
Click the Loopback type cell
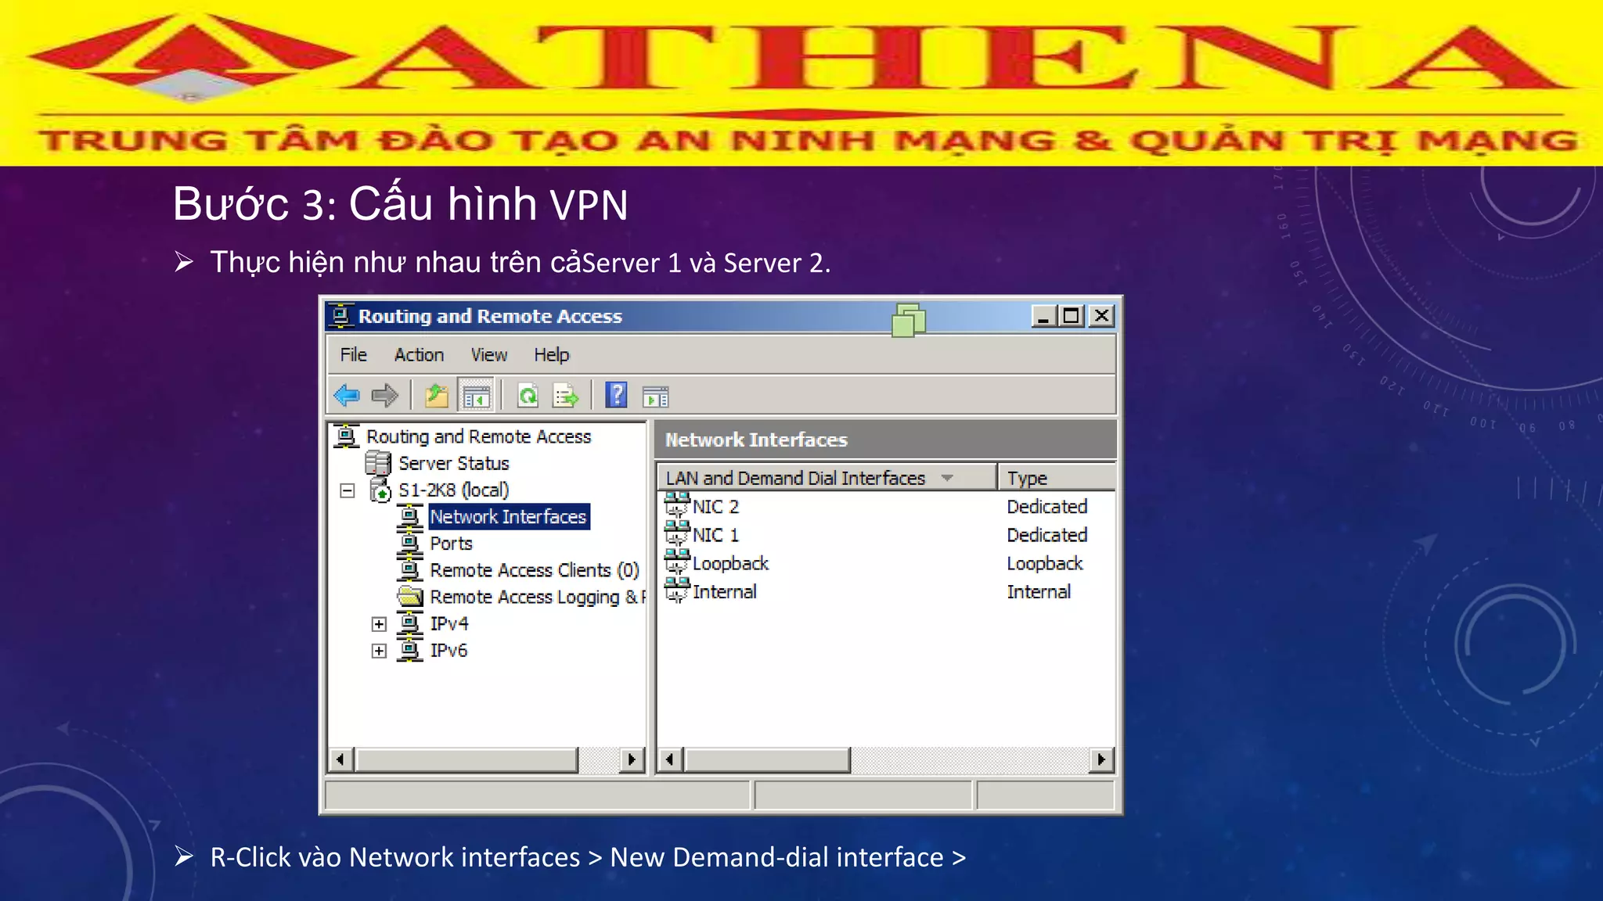click(1045, 564)
